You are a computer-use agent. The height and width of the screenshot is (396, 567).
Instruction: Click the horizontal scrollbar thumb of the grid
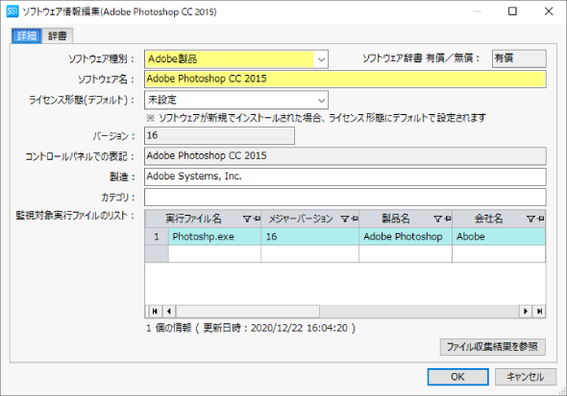pos(248,312)
